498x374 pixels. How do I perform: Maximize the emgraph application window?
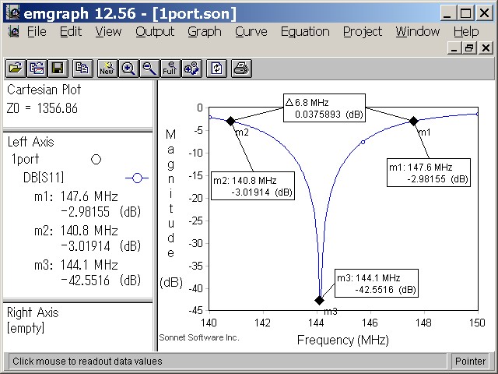(x=465, y=13)
